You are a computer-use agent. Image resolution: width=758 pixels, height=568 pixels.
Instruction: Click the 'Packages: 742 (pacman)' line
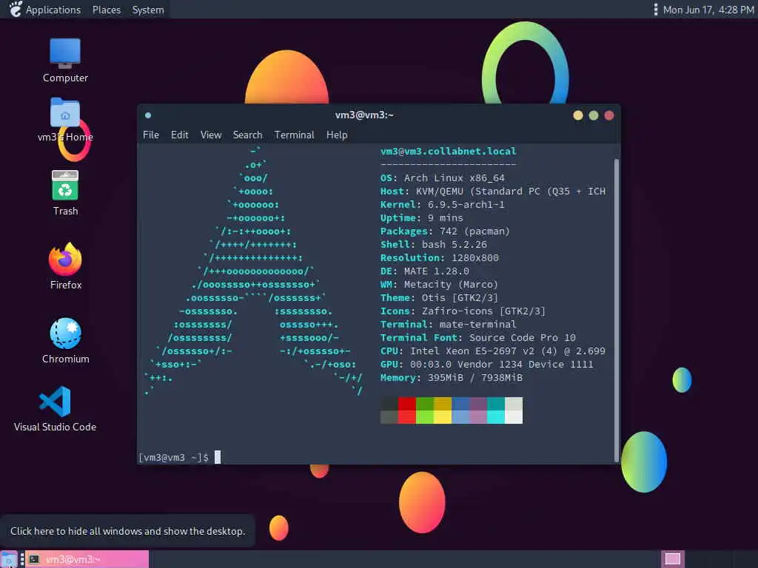[445, 231]
